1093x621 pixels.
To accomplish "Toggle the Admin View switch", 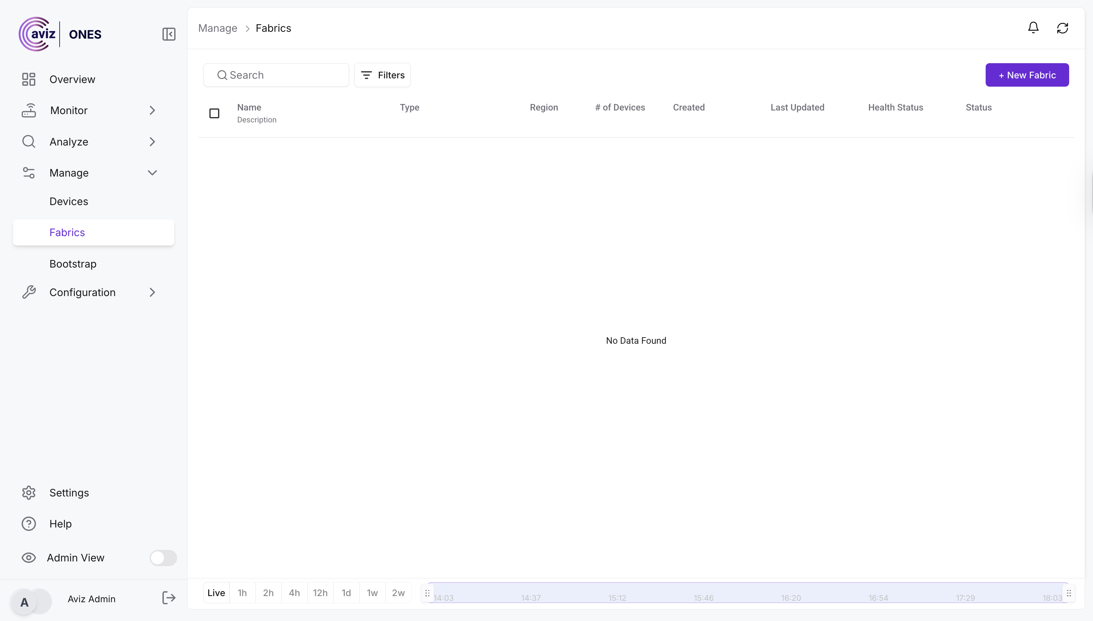I will 163,558.
